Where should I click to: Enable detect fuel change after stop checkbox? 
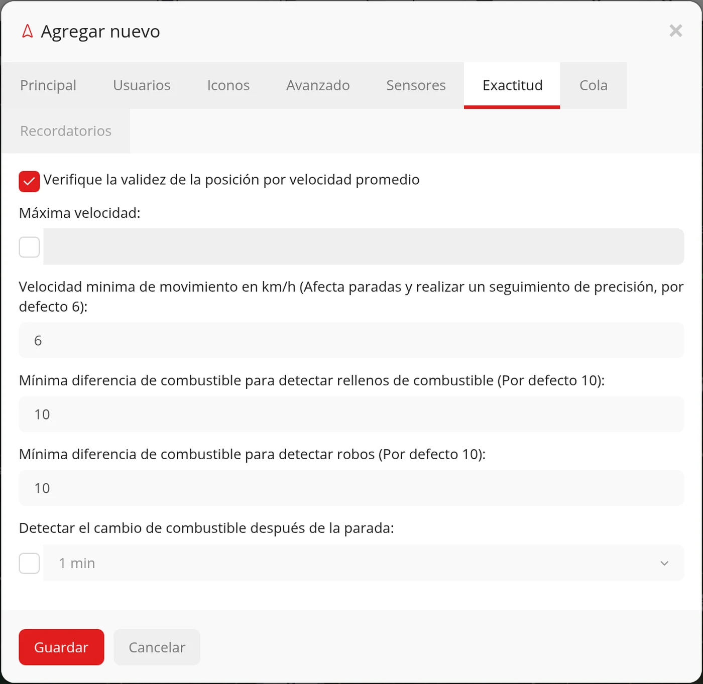coord(29,563)
